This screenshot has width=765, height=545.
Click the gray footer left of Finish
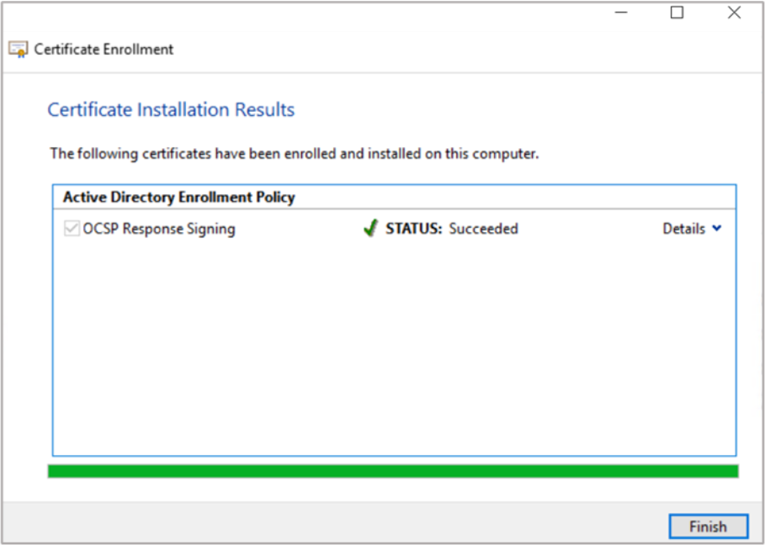click(337, 526)
